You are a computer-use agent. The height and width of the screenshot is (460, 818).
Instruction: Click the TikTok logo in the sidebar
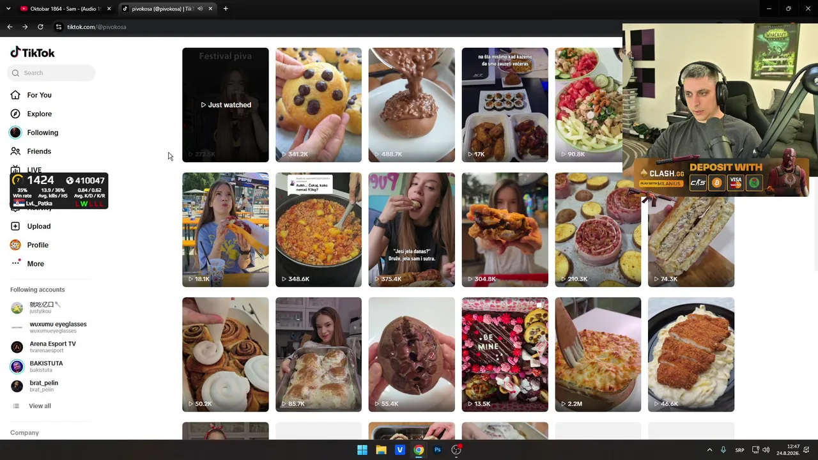(x=33, y=52)
